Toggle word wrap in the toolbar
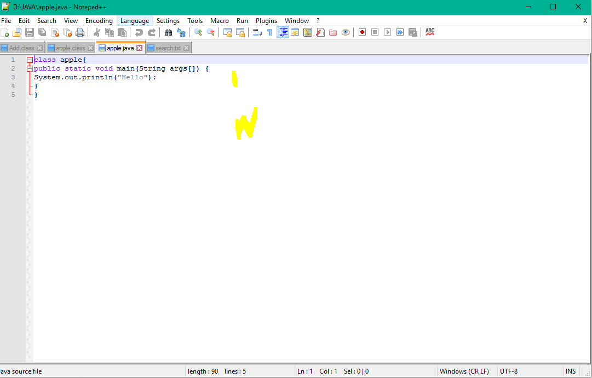Image resolution: width=592 pixels, height=378 pixels. 257,32
